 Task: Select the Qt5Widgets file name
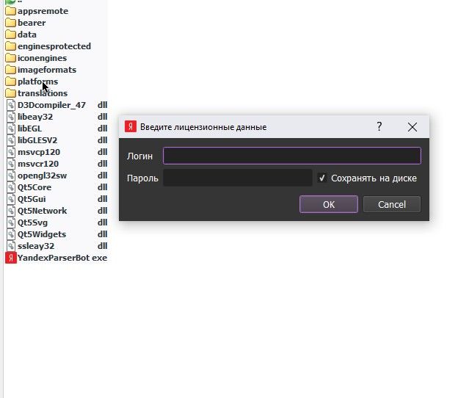pos(42,234)
